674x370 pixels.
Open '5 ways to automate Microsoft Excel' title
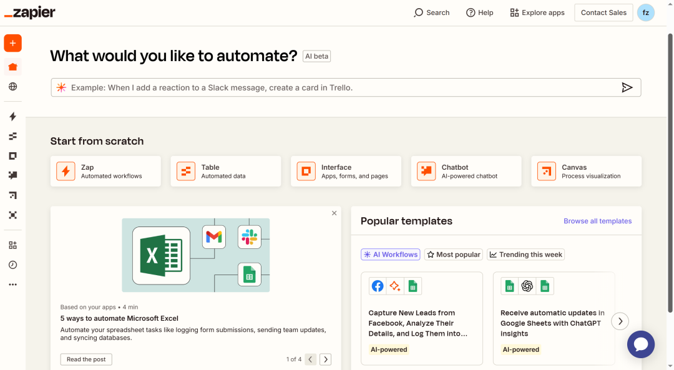tap(119, 318)
